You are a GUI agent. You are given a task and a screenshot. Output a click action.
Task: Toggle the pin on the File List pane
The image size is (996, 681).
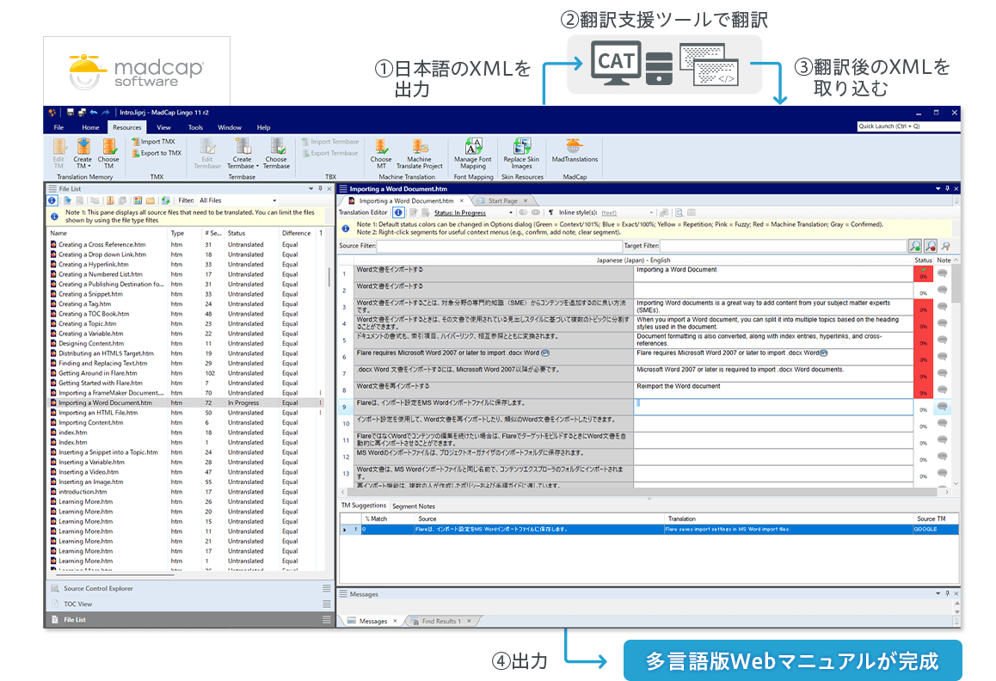320,188
